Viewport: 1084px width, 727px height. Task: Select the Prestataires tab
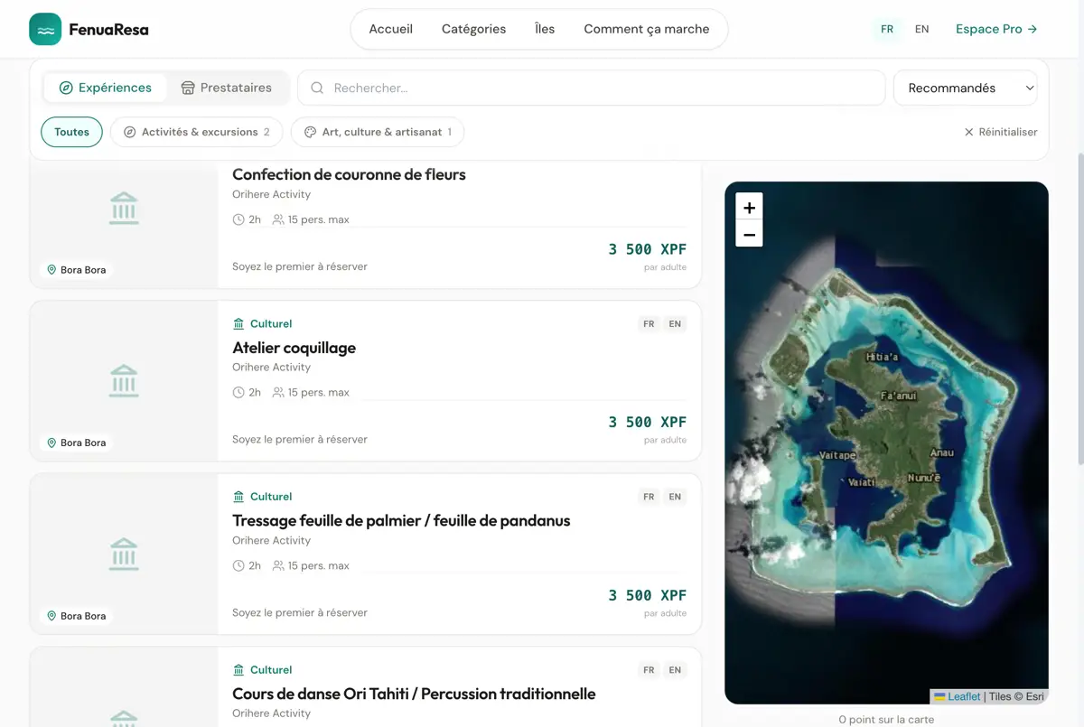coord(226,88)
